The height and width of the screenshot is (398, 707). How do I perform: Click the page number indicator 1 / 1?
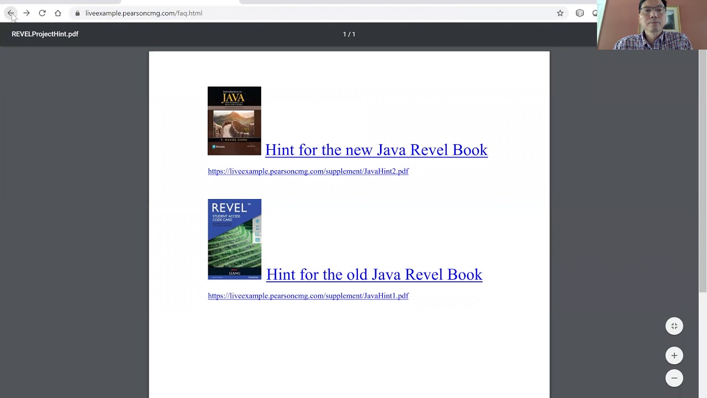349,34
